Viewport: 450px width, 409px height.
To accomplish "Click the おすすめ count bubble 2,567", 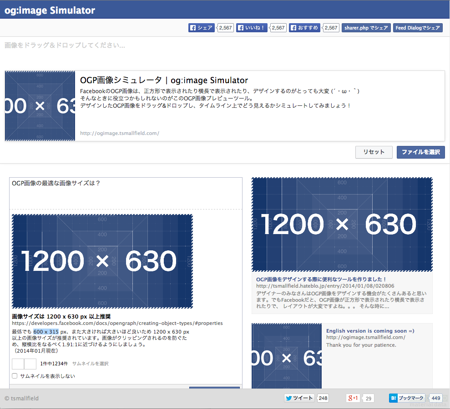I will (x=331, y=28).
